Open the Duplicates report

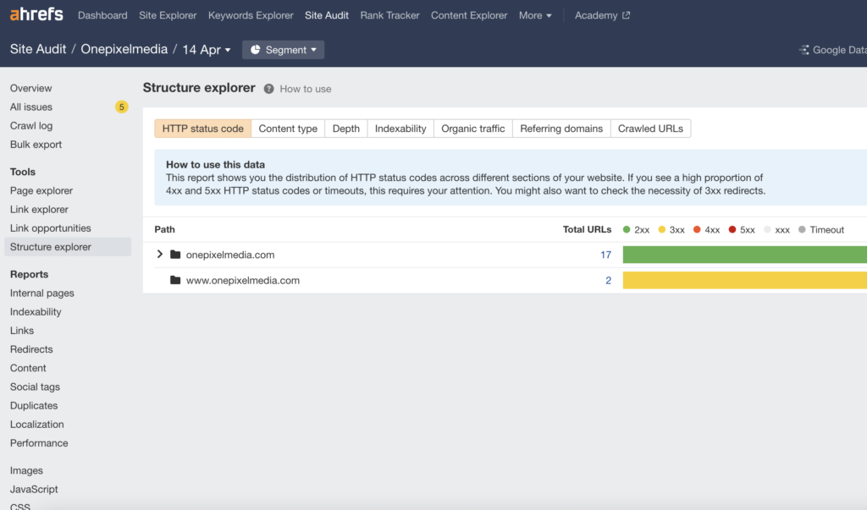pos(34,406)
